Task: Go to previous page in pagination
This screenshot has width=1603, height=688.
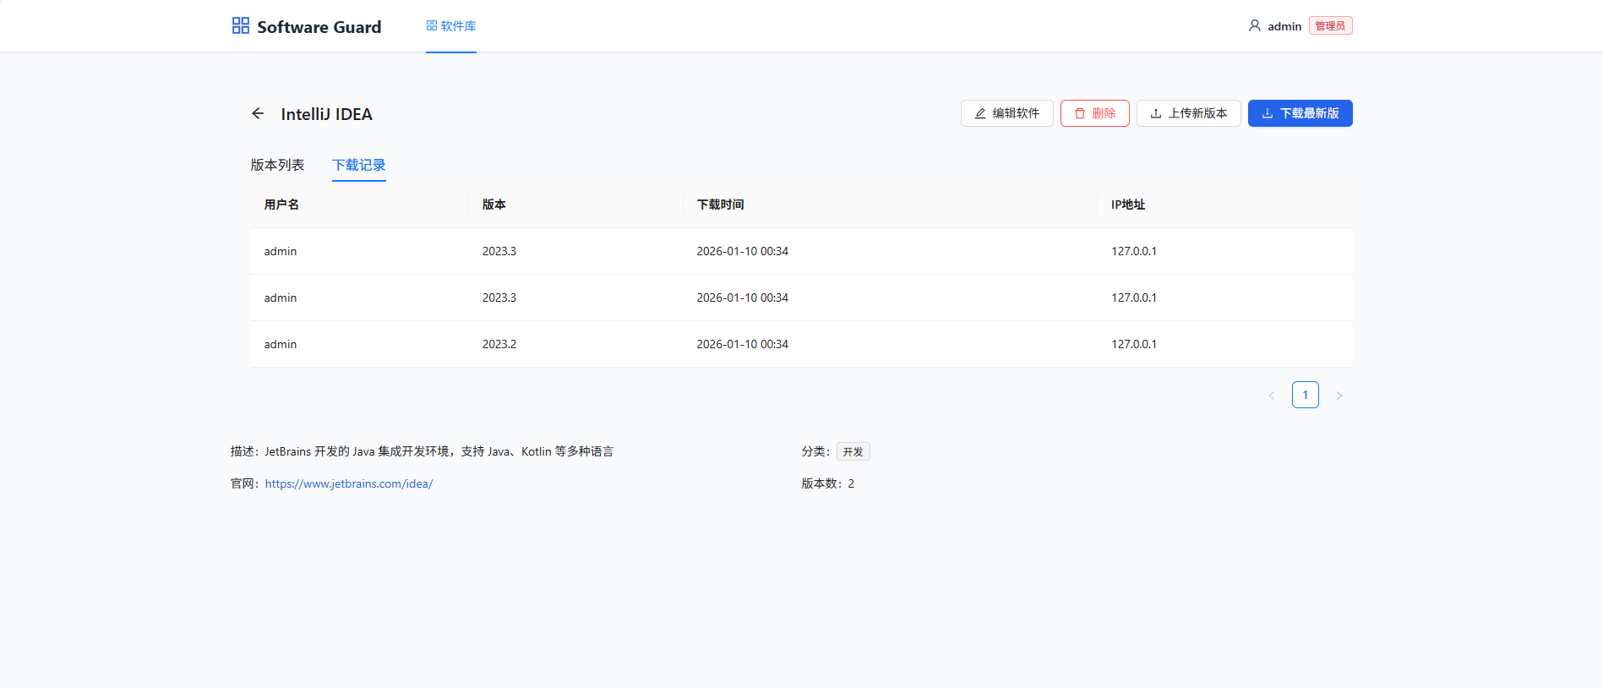Action: [x=1272, y=395]
